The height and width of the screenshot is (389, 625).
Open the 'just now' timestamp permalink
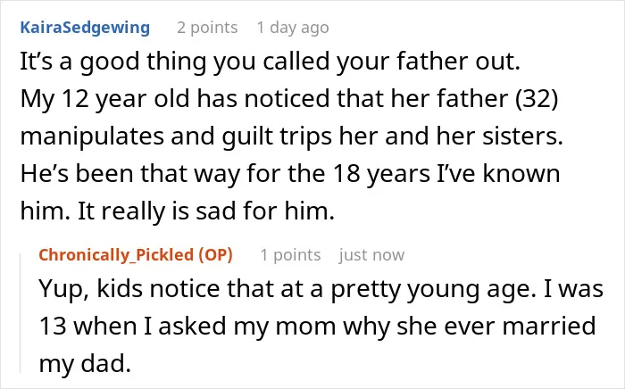pyautogui.click(x=371, y=255)
